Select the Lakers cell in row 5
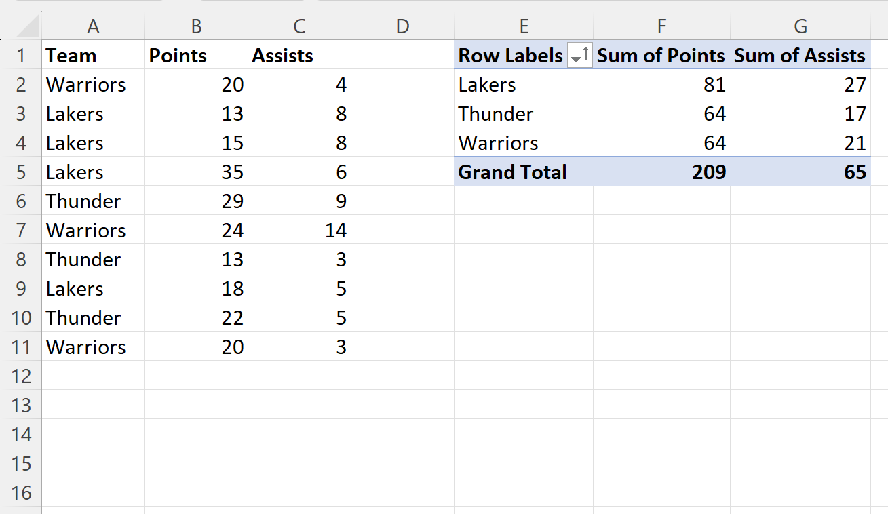Screen dimensions: 888x514 (93, 172)
